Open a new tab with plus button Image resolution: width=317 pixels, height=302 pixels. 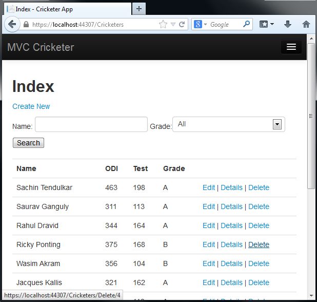[139, 9]
